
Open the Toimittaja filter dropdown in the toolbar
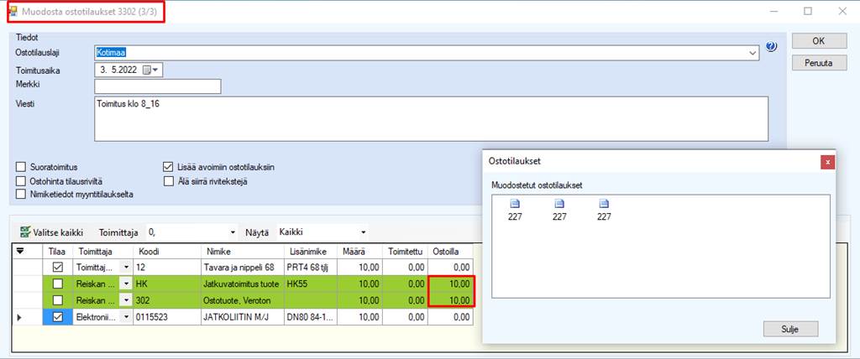click(233, 232)
